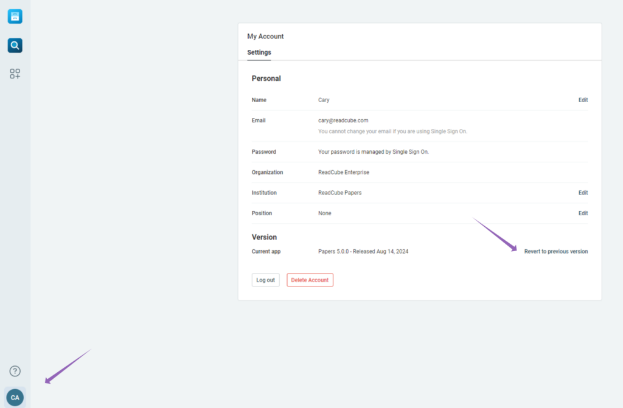This screenshot has height=408, width=623.
Task: Open the Search magnifier icon
Action: (x=15, y=46)
